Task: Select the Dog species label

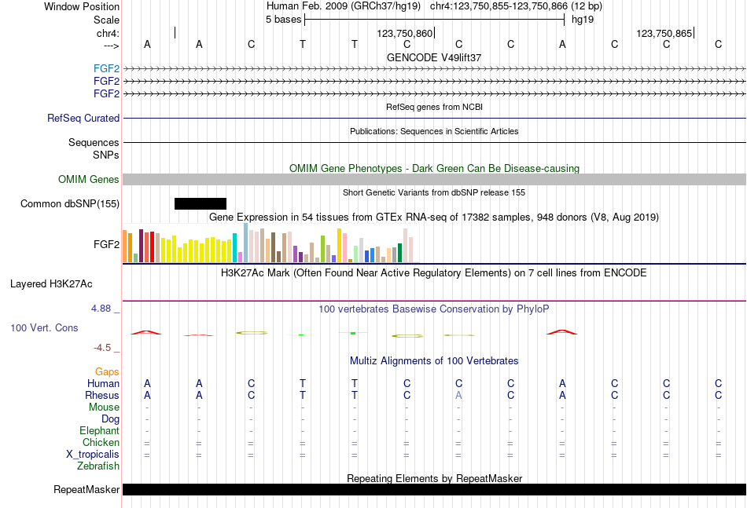Action: coord(110,419)
